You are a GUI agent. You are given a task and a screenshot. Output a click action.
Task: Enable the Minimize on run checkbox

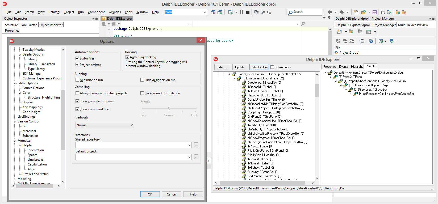77,80
